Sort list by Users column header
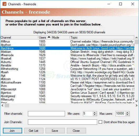The width and height of the screenshot is (139, 136). point(45,38)
